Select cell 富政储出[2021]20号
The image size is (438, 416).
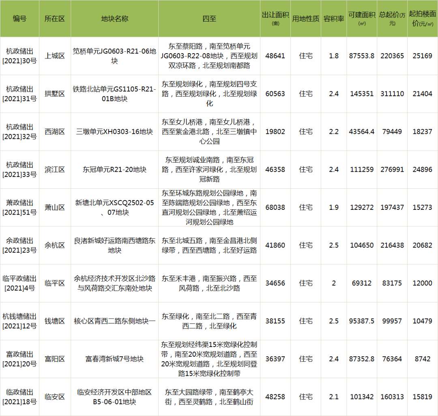19,359
